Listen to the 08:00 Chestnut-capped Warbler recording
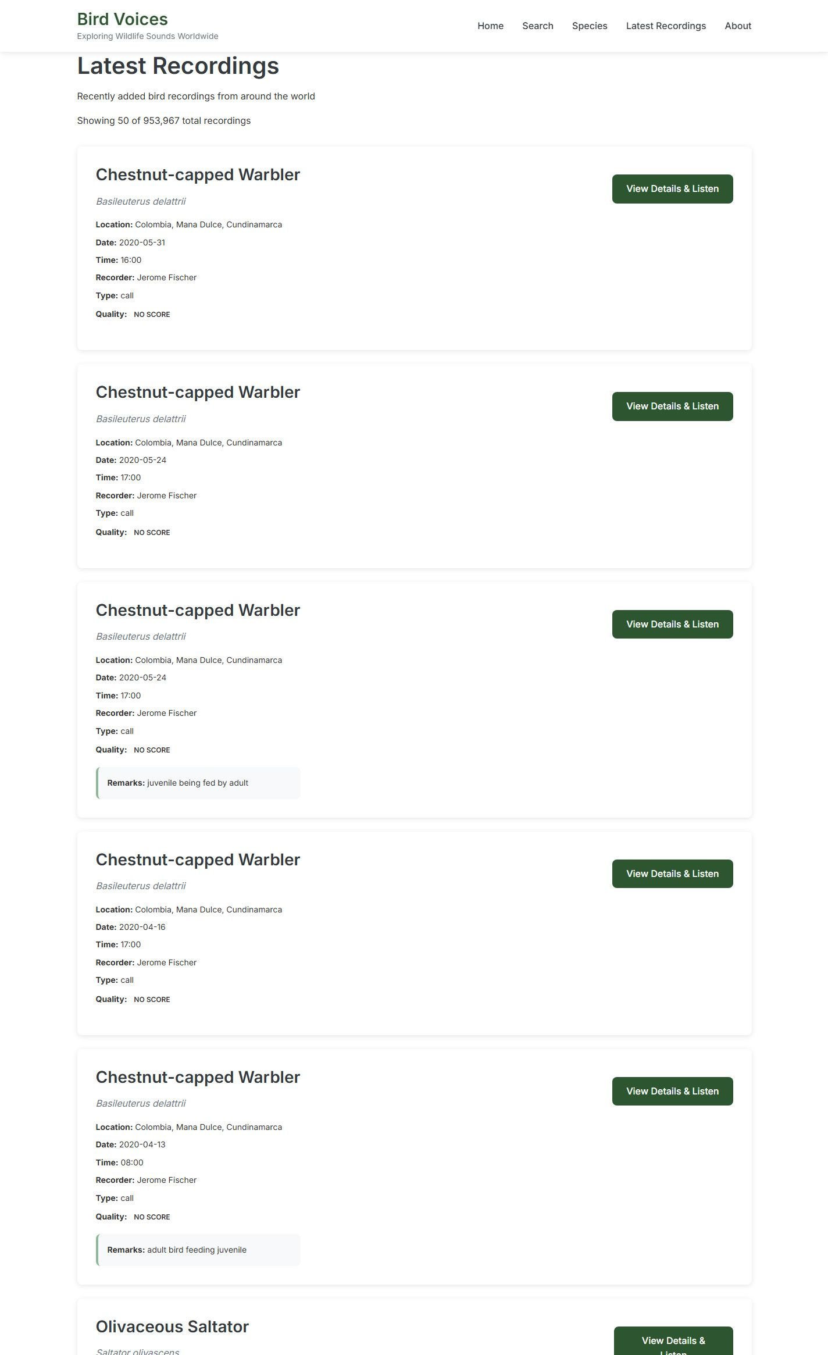 (x=672, y=1091)
